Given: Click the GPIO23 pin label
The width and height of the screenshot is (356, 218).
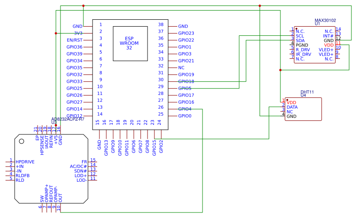Looking at the screenshot, I should [x=186, y=33].
